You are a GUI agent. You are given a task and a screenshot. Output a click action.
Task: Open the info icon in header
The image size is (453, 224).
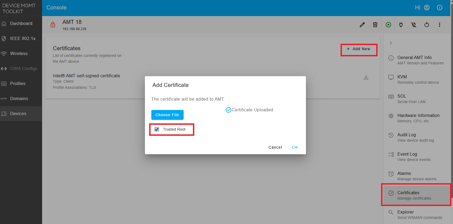click(440, 8)
